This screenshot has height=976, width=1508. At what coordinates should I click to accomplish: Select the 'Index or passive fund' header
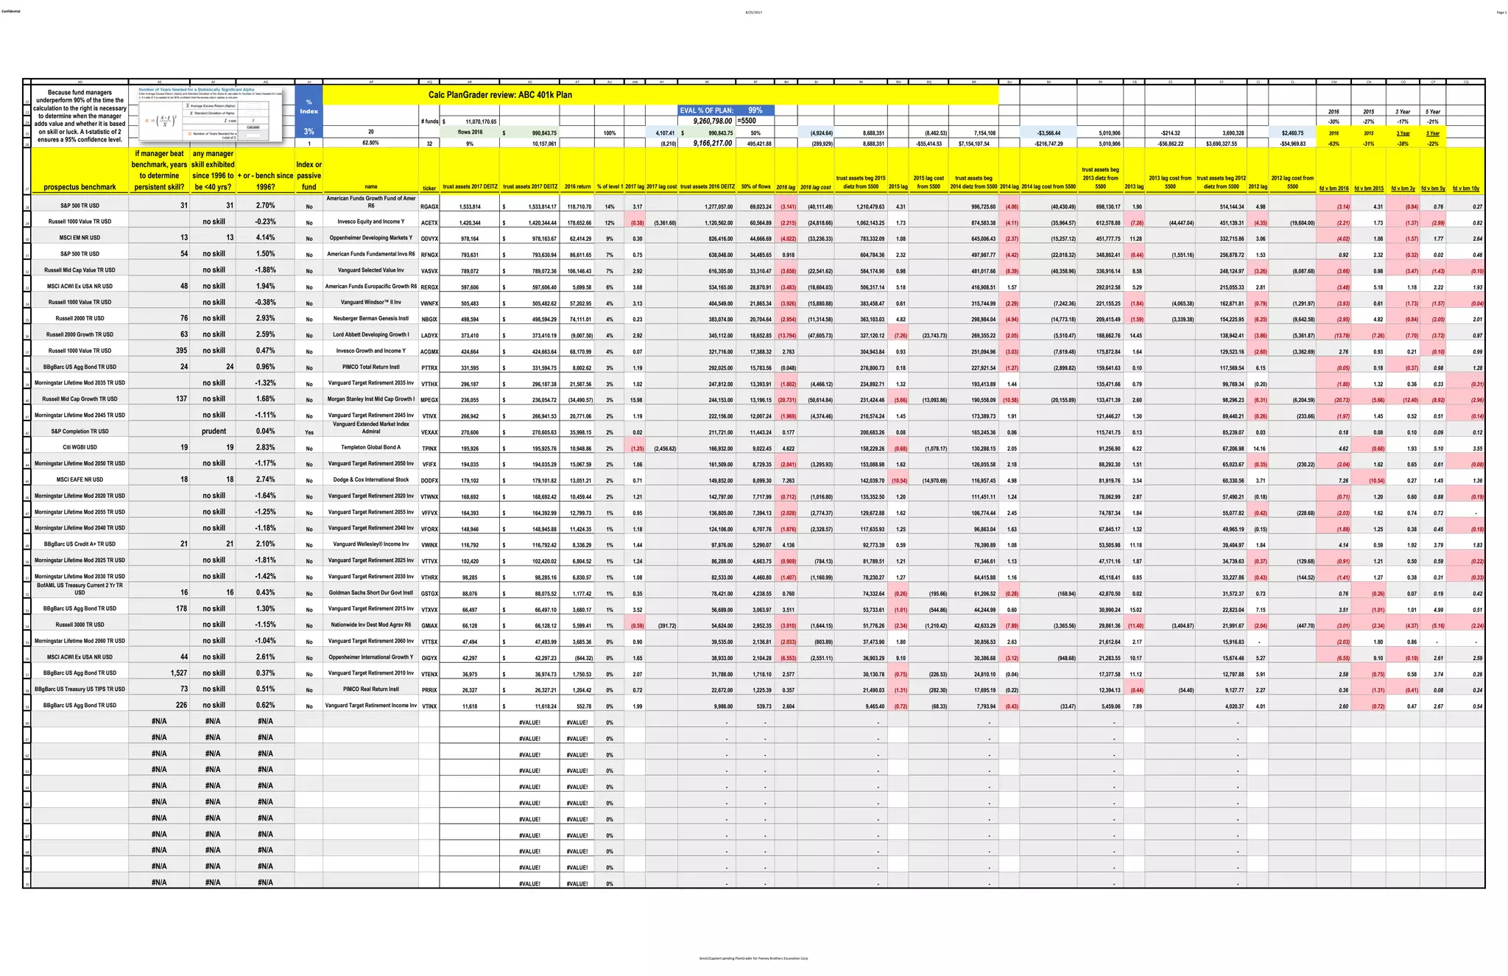tap(309, 175)
